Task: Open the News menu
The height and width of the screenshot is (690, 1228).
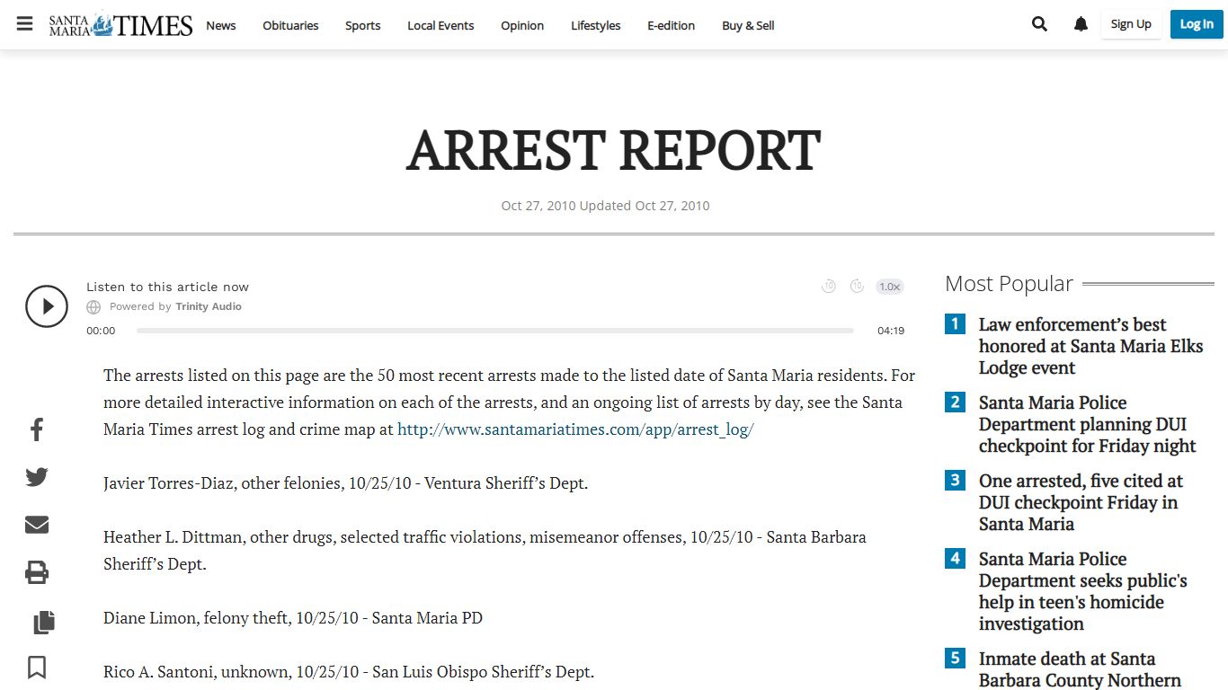Action: [x=221, y=25]
